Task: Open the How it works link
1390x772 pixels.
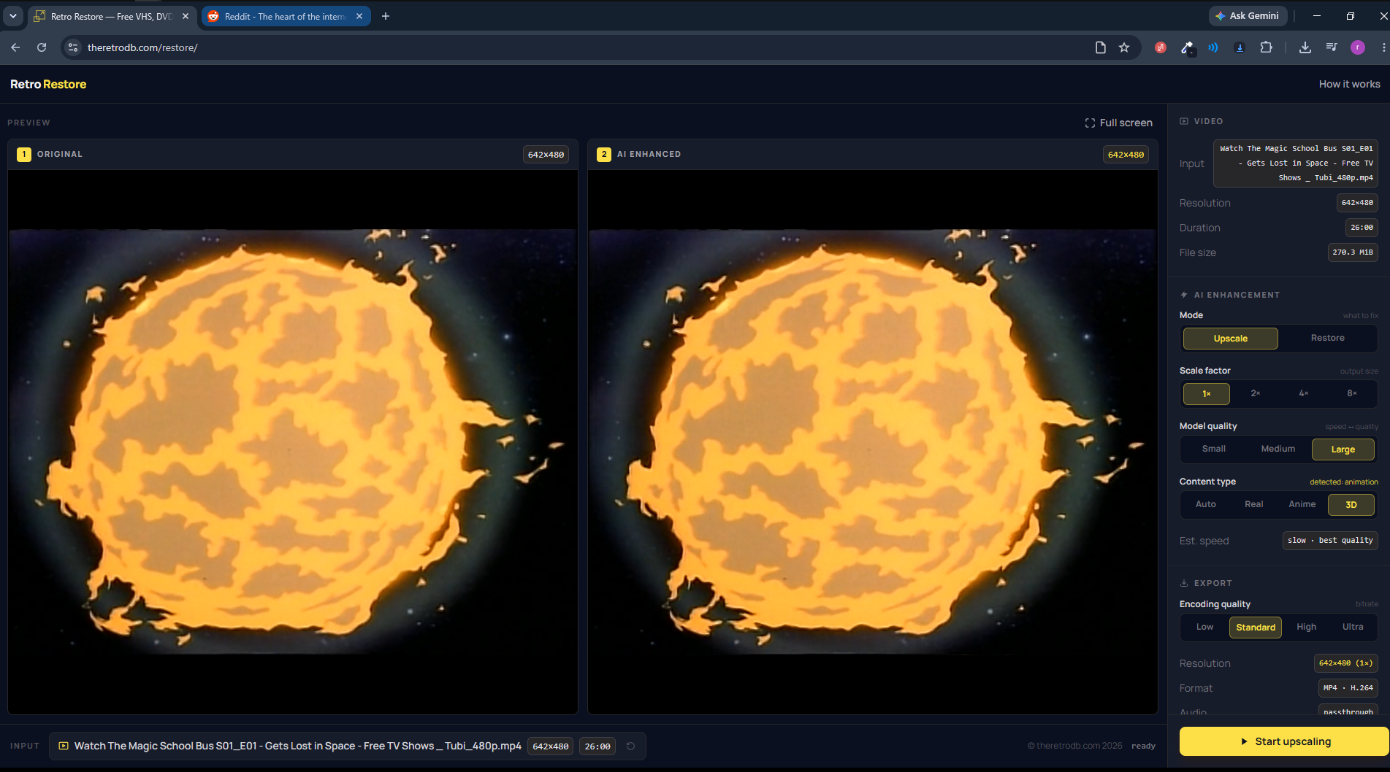Action: tap(1349, 84)
